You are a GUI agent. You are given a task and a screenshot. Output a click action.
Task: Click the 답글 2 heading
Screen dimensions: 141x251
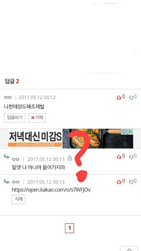point(12,81)
